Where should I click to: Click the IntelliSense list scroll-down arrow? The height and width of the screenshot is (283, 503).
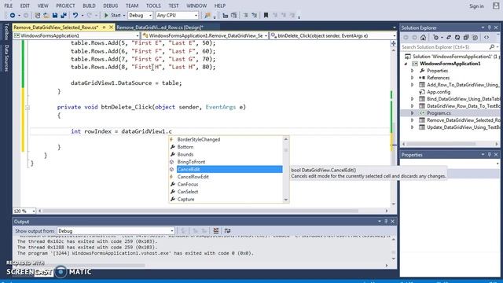point(286,200)
